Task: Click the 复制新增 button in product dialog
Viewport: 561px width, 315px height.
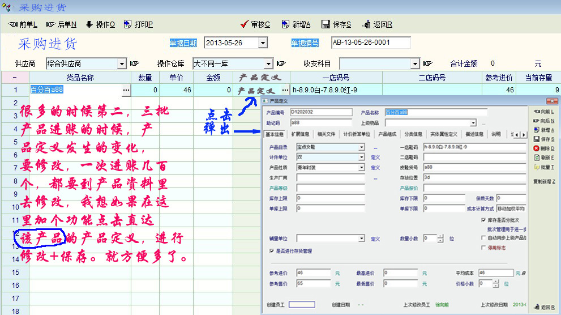Action: [544, 181]
